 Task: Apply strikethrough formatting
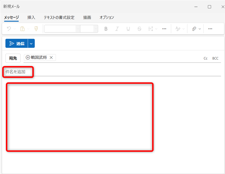pyautogui.click(x=139, y=29)
